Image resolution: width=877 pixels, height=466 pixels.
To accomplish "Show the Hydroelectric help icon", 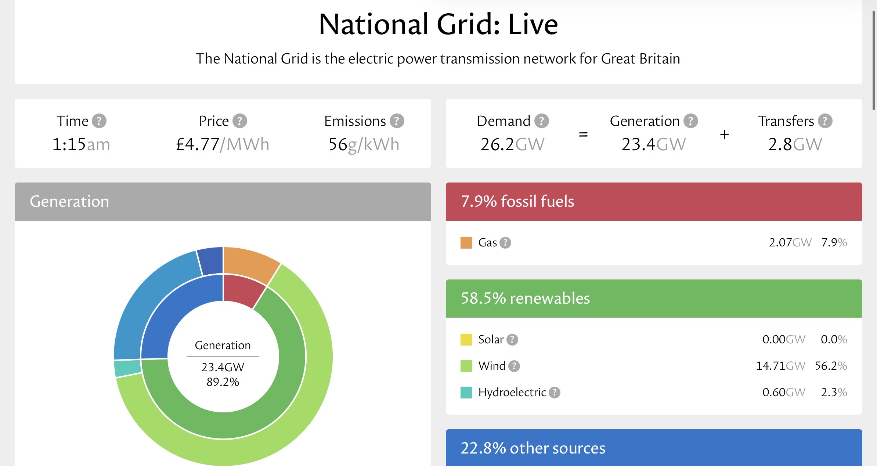I will click(x=554, y=393).
